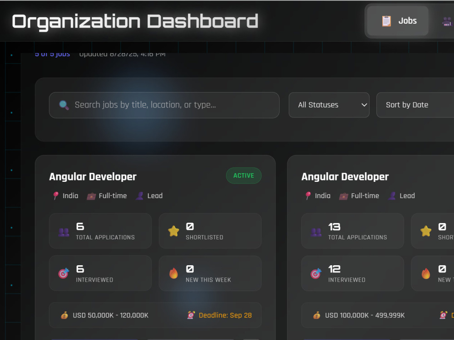Screen dimensions: 454x340
Task: Click the people icon for 13 Total Applications
Action: 316,232
